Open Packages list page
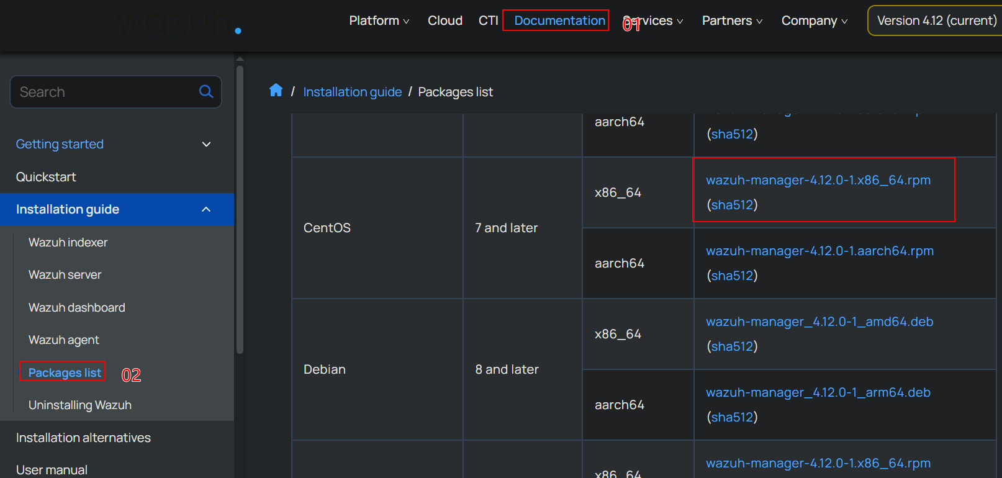 pos(65,372)
